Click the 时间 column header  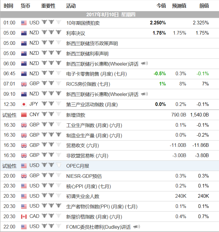click(8, 6)
